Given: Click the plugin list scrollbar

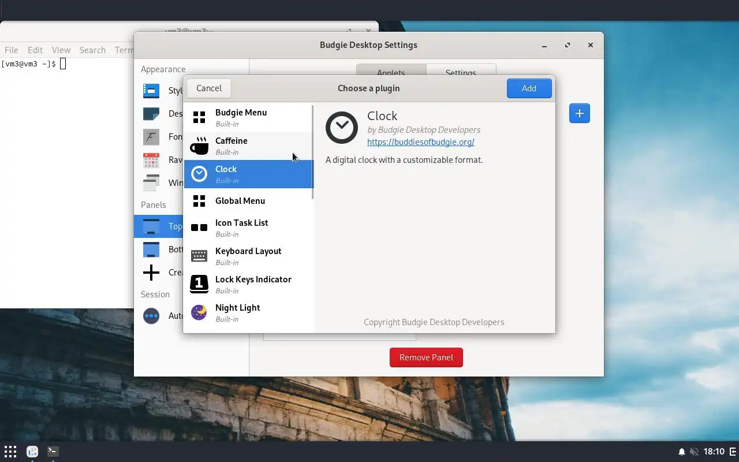Looking at the screenshot, I should pyautogui.click(x=312, y=152).
